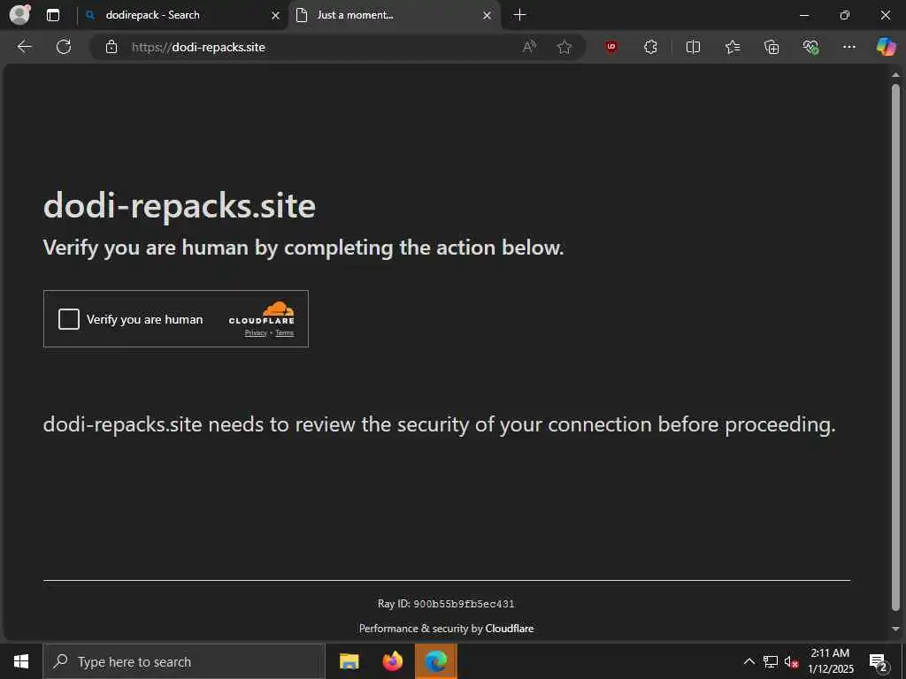Open the Copilot icon in the toolbar
906x679 pixels.
click(886, 47)
